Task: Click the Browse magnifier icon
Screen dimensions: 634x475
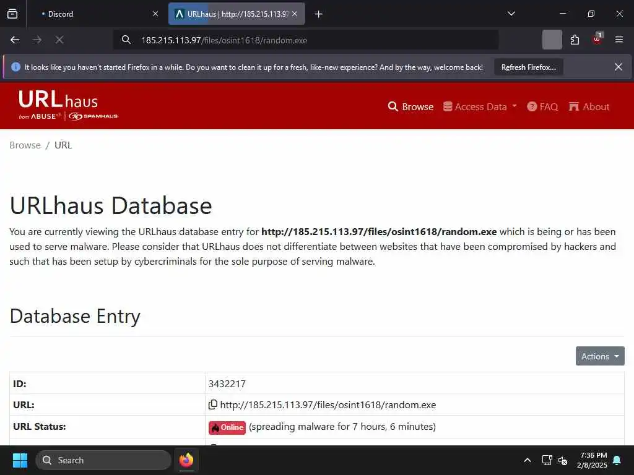Action: point(393,106)
